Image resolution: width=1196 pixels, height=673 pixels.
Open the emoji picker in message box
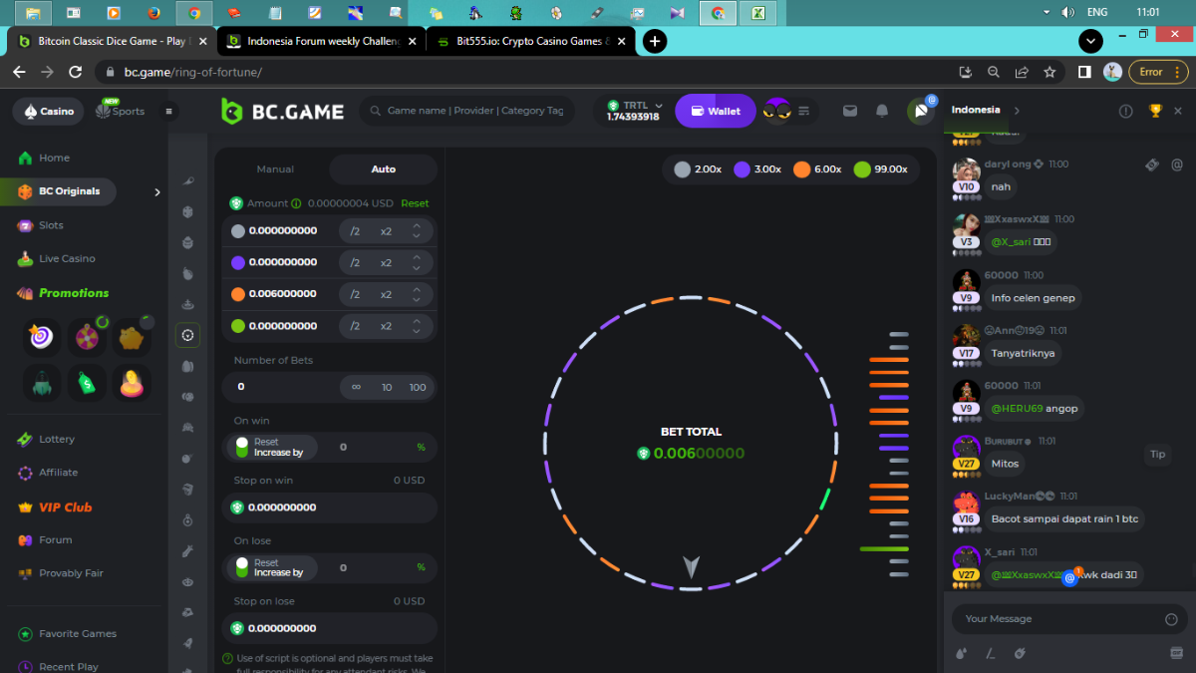coord(1171,619)
